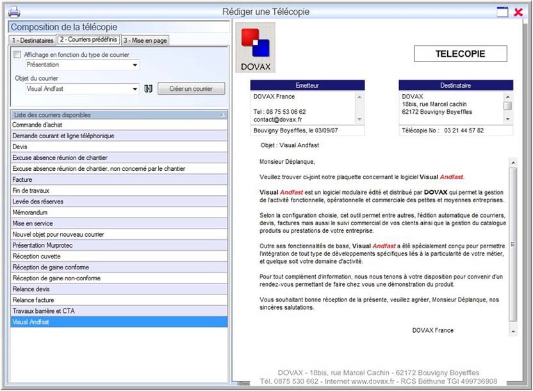This screenshot has width=533, height=391.
Task: Open the Objet du courrier Visual Andfast dropdown
Action: (135, 89)
